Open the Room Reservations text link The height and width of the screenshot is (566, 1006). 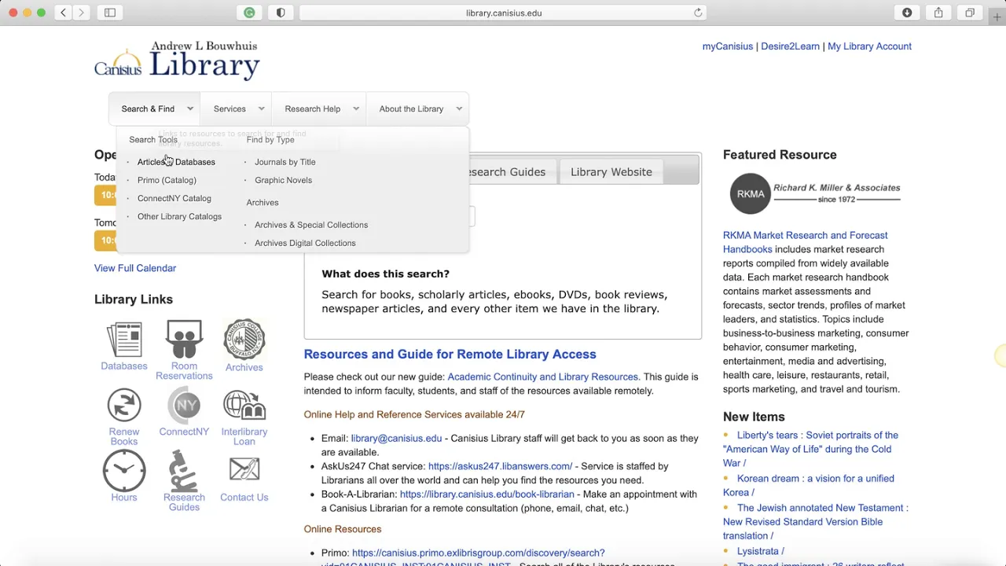(x=184, y=371)
